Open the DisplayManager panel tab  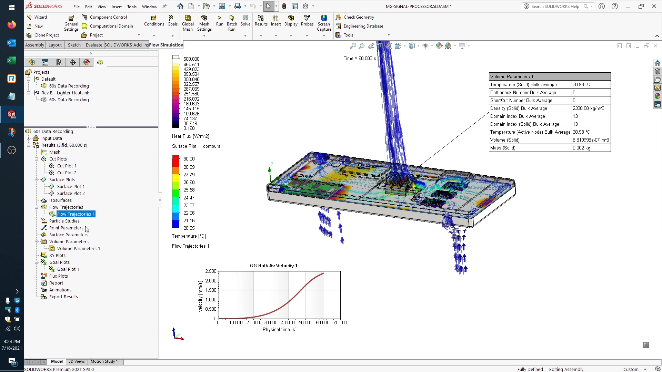[87, 62]
